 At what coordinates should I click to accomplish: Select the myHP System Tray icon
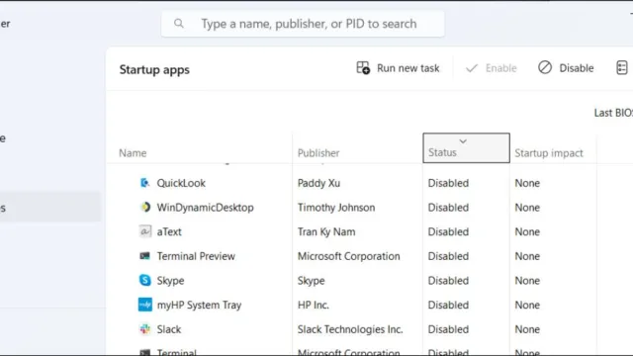(145, 305)
